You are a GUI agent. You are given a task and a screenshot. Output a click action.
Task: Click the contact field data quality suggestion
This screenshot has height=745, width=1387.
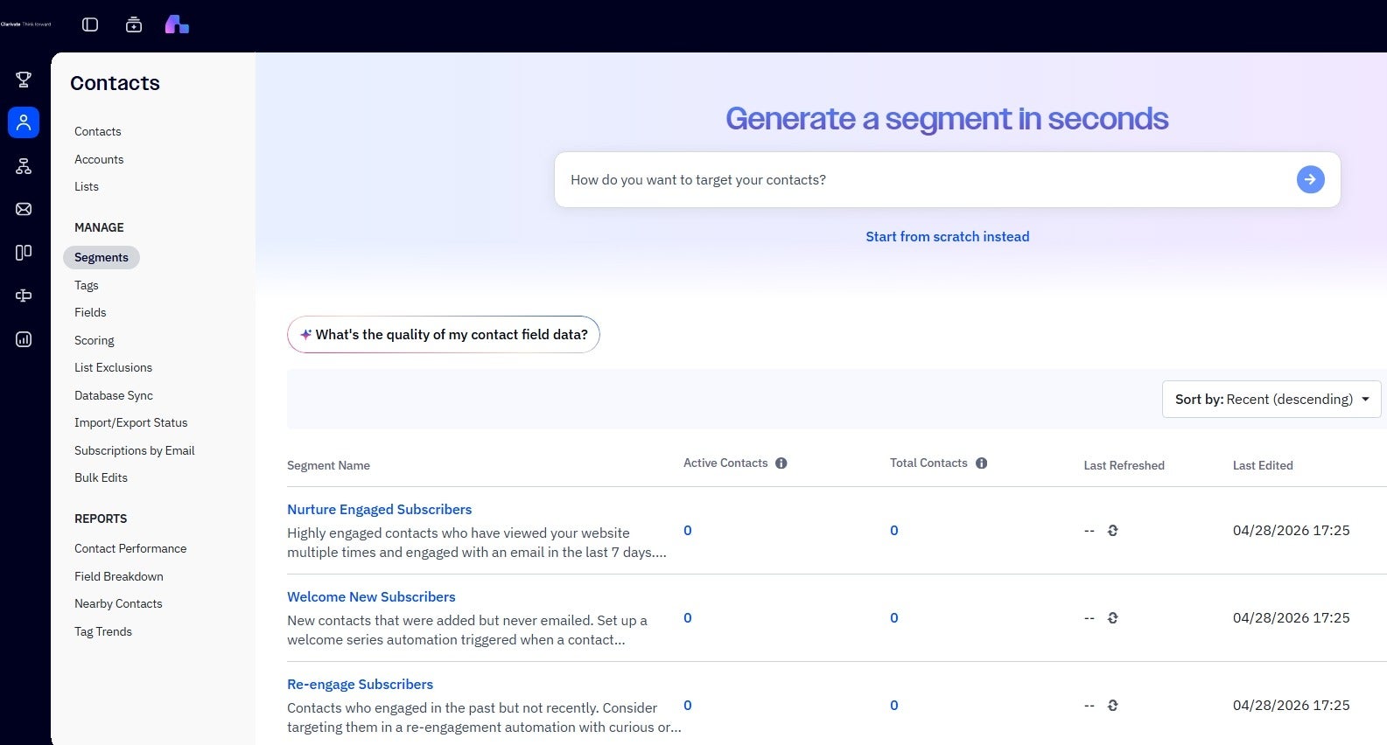(444, 334)
